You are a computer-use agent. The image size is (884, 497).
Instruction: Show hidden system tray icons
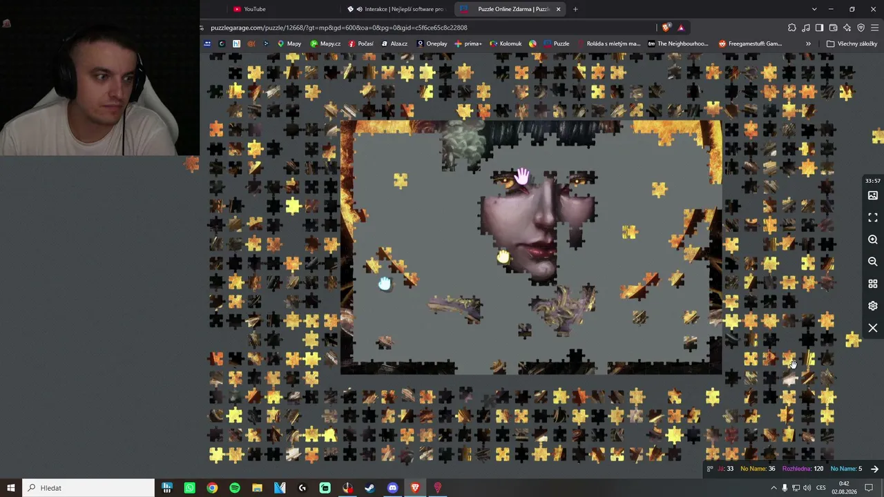773,488
